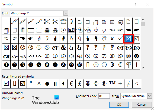Click scroll down arrow of symbol grid

143,68
